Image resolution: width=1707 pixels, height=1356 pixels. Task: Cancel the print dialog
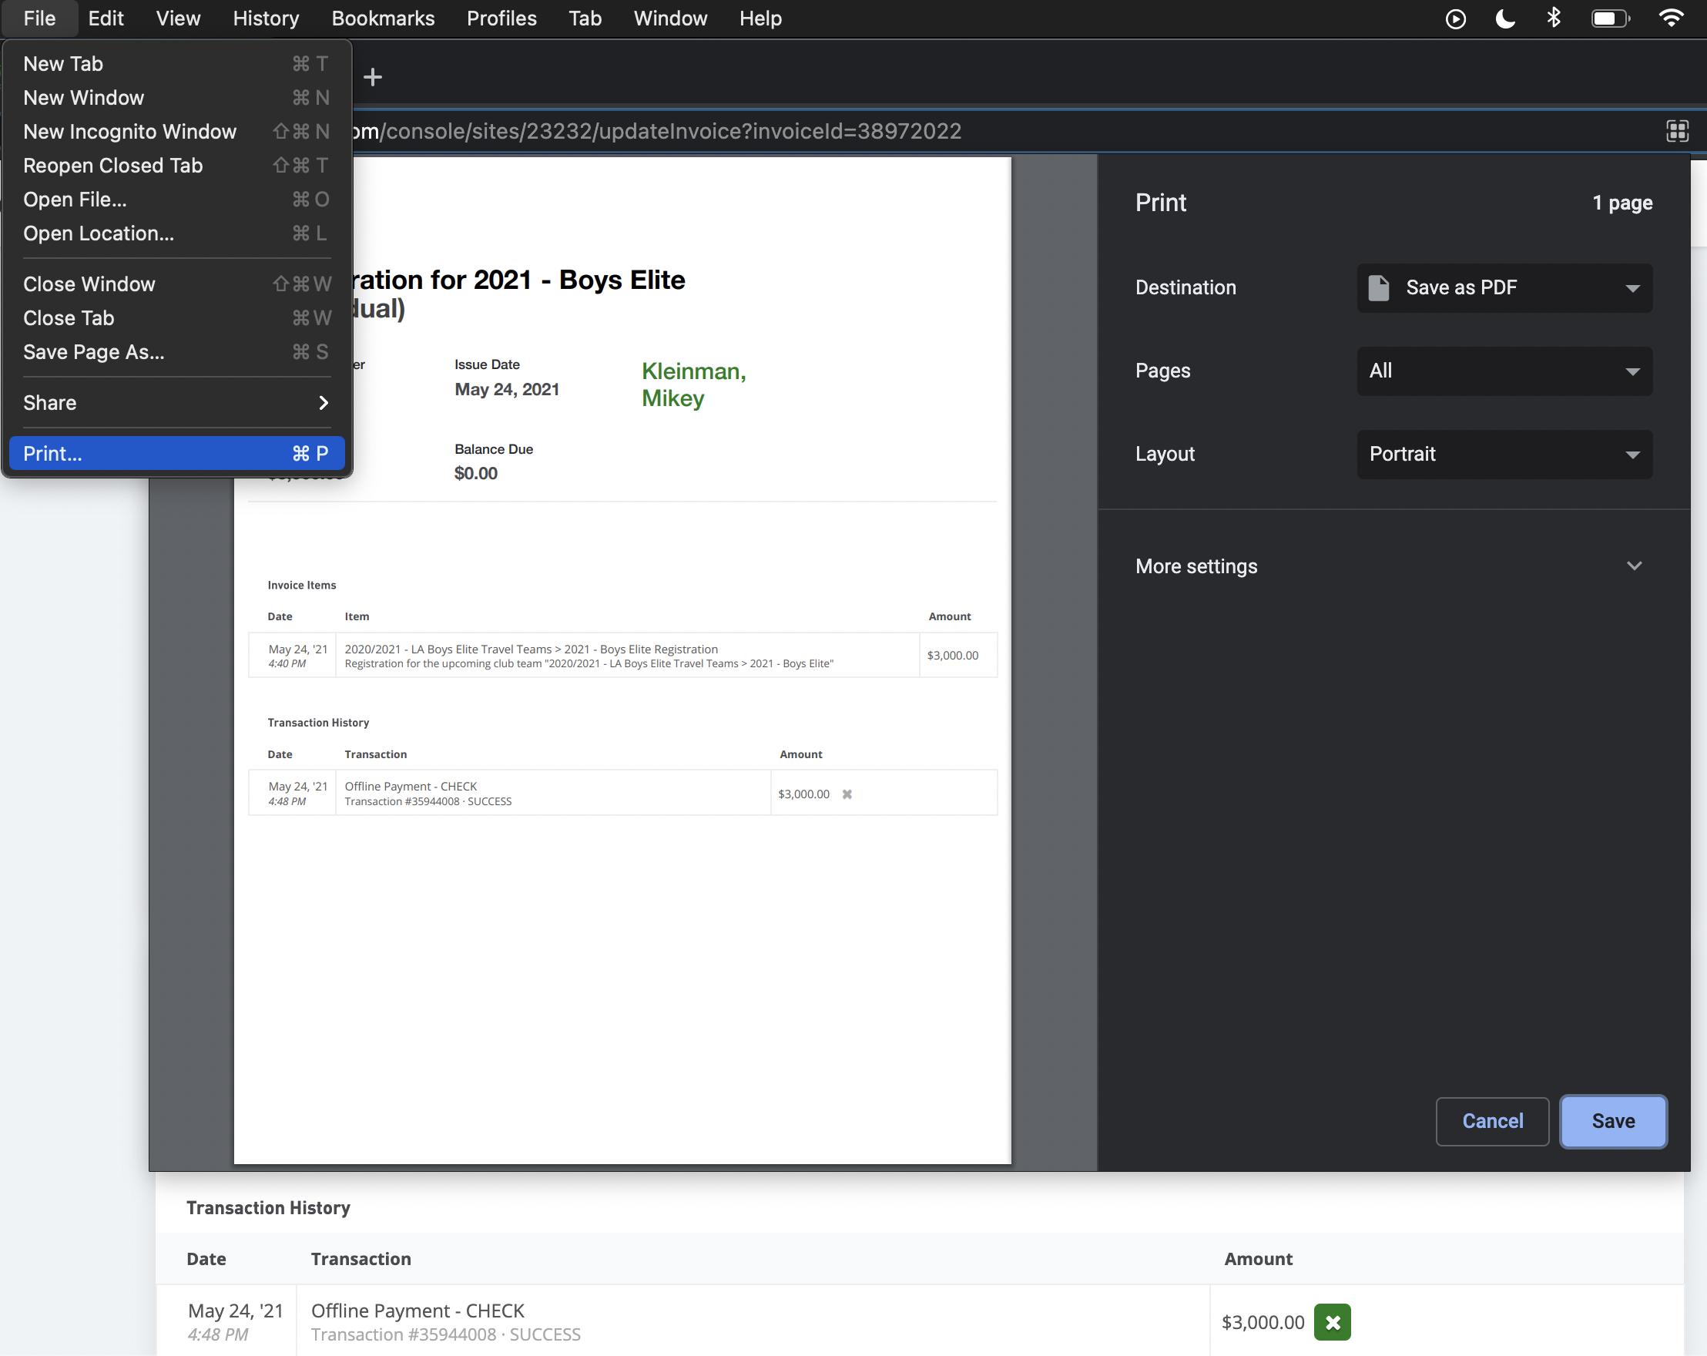pyautogui.click(x=1491, y=1121)
